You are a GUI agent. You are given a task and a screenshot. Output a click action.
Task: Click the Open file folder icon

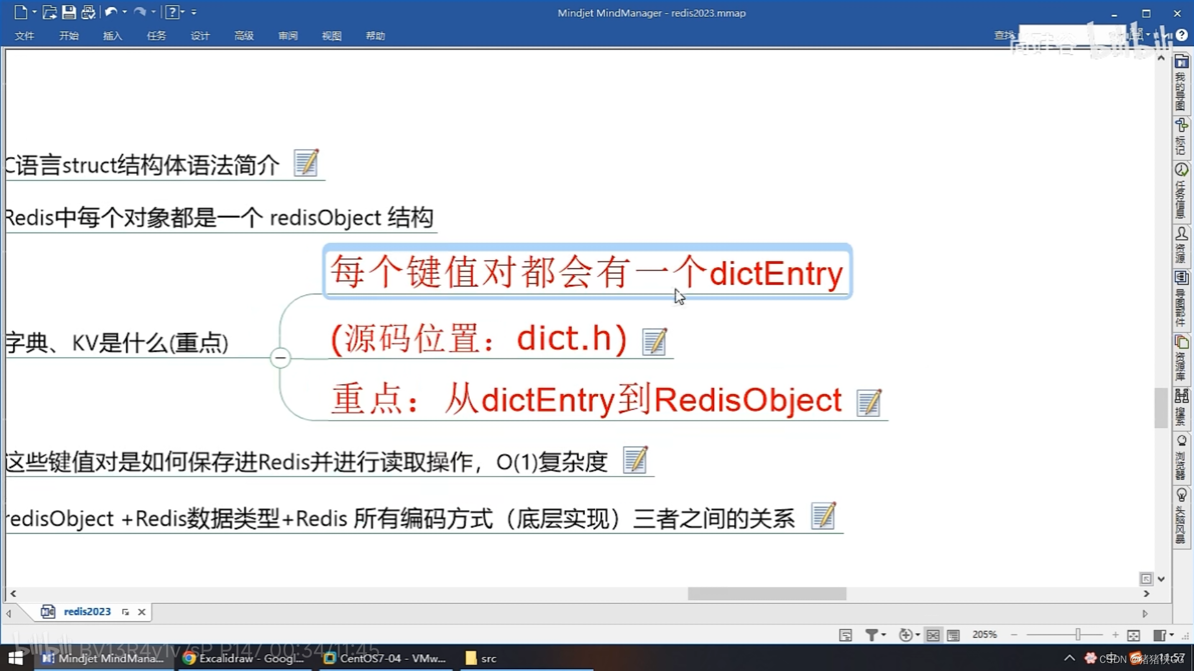(x=50, y=12)
